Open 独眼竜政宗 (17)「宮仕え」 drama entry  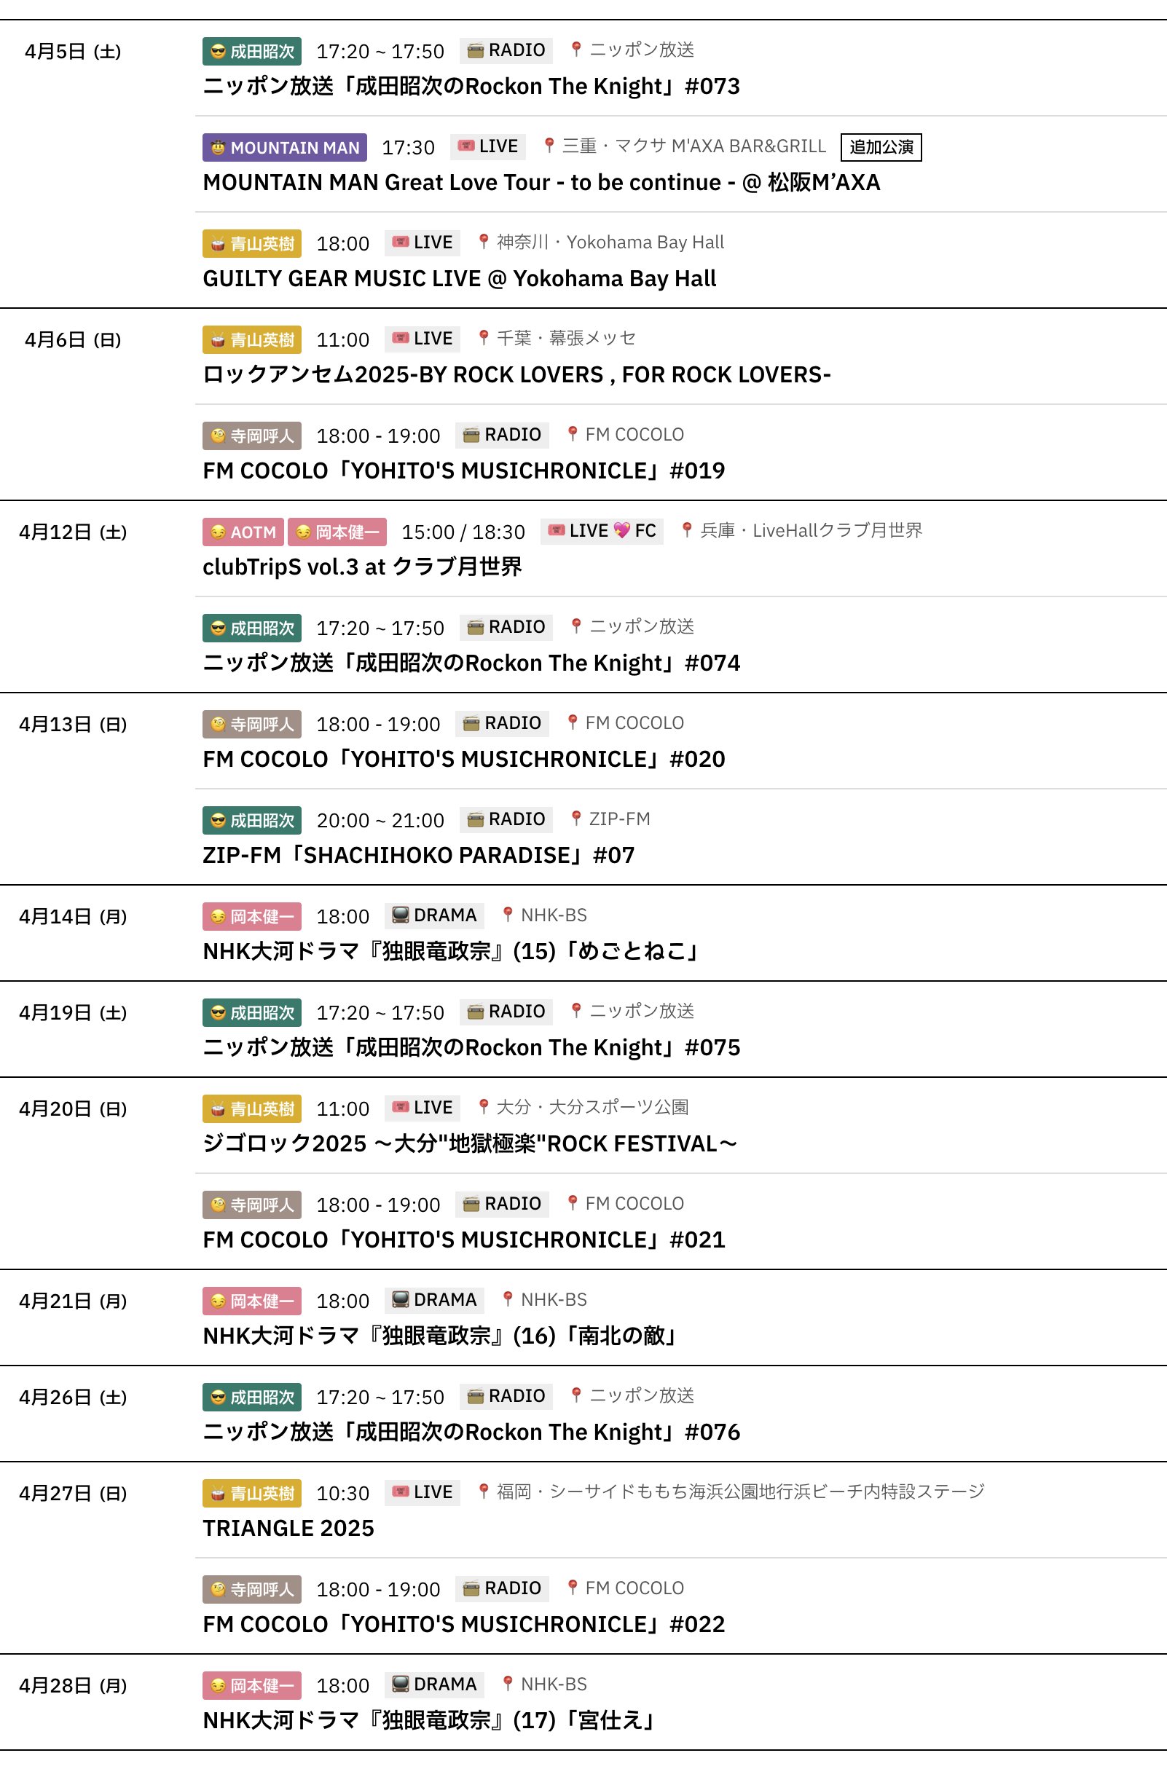(x=429, y=1721)
